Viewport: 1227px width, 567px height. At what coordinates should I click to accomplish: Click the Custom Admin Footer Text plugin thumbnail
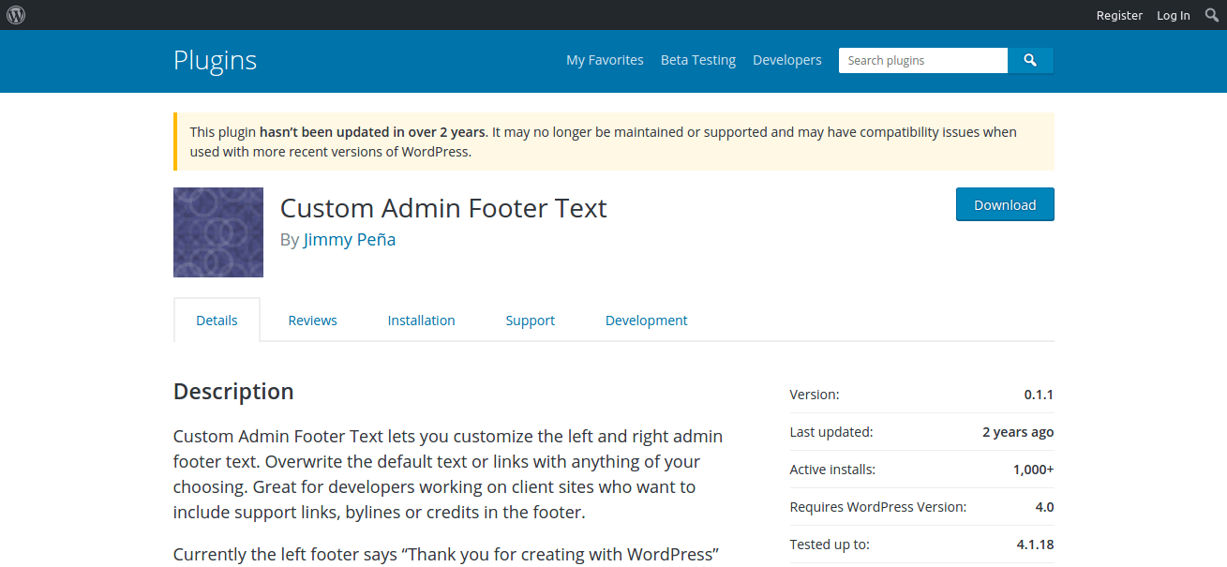218,232
